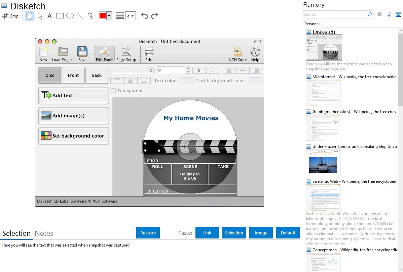This screenshot has height=272, width=403.
Task: Click the camera capture icon
Action: click(379, 14)
